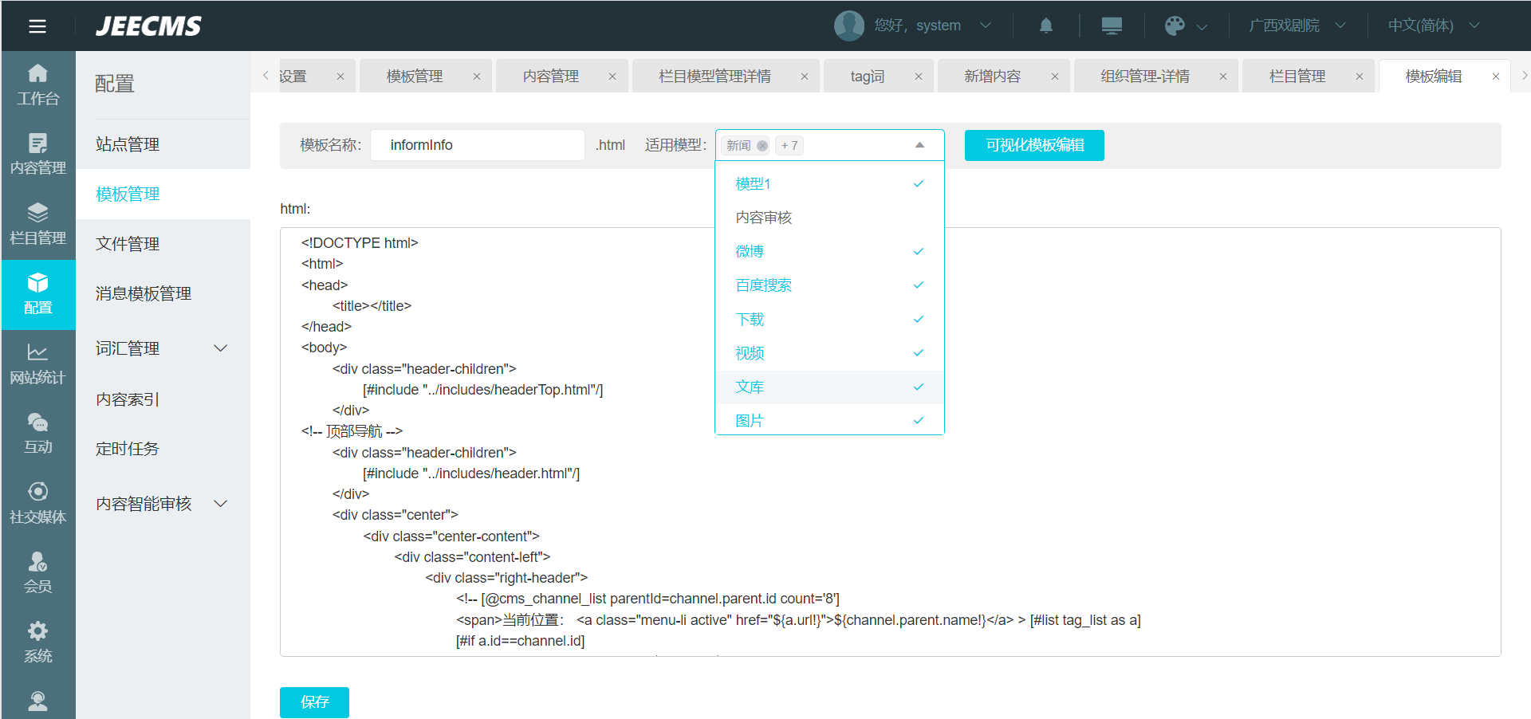Switch to the 内容管理 tab

[551, 77]
